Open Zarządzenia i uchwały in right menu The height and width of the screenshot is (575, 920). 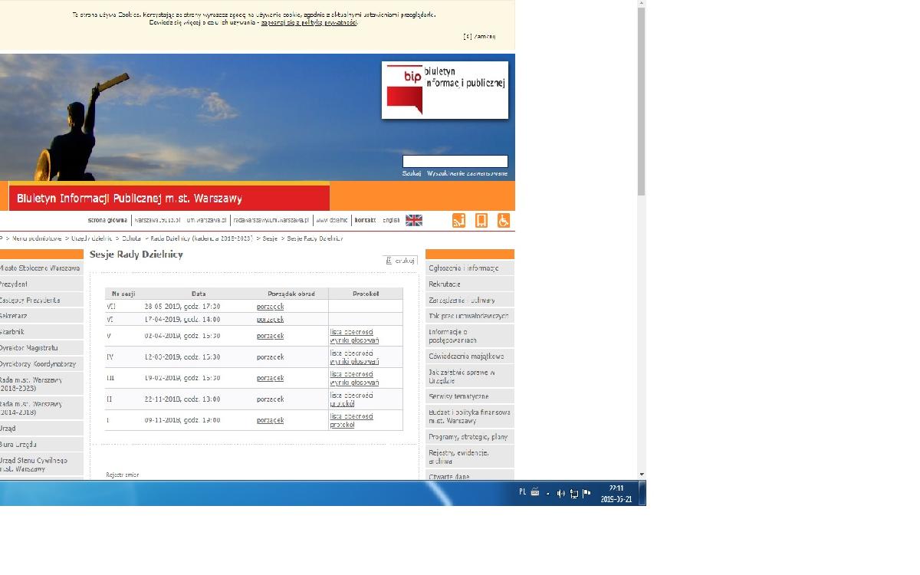(469, 301)
